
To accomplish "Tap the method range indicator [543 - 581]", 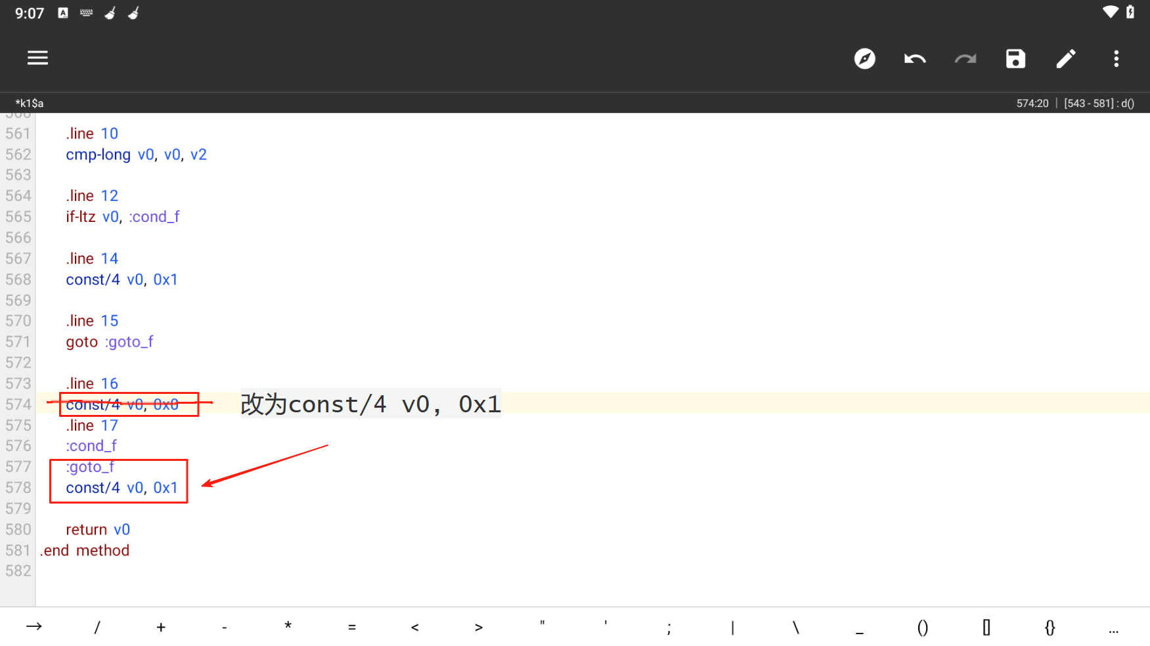I will pyautogui.click(x=1099, y=103).
